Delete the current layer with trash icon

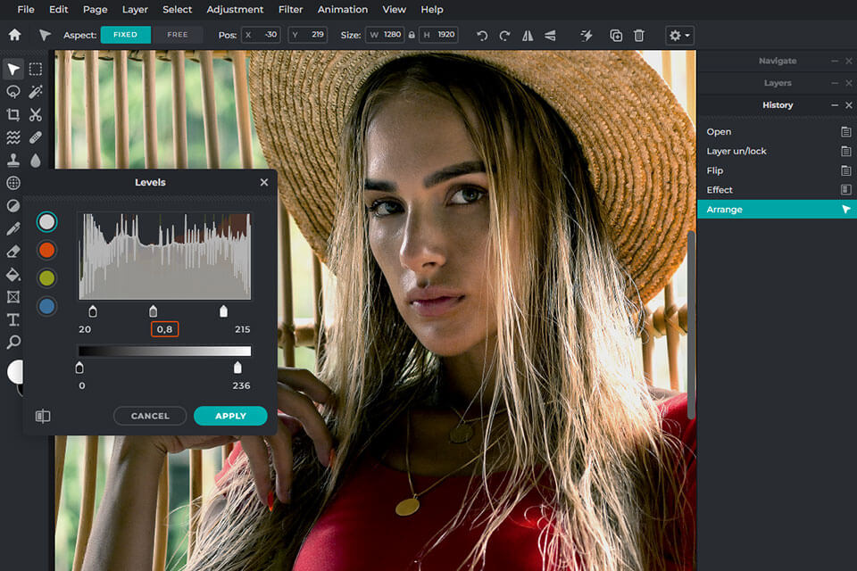640,36
